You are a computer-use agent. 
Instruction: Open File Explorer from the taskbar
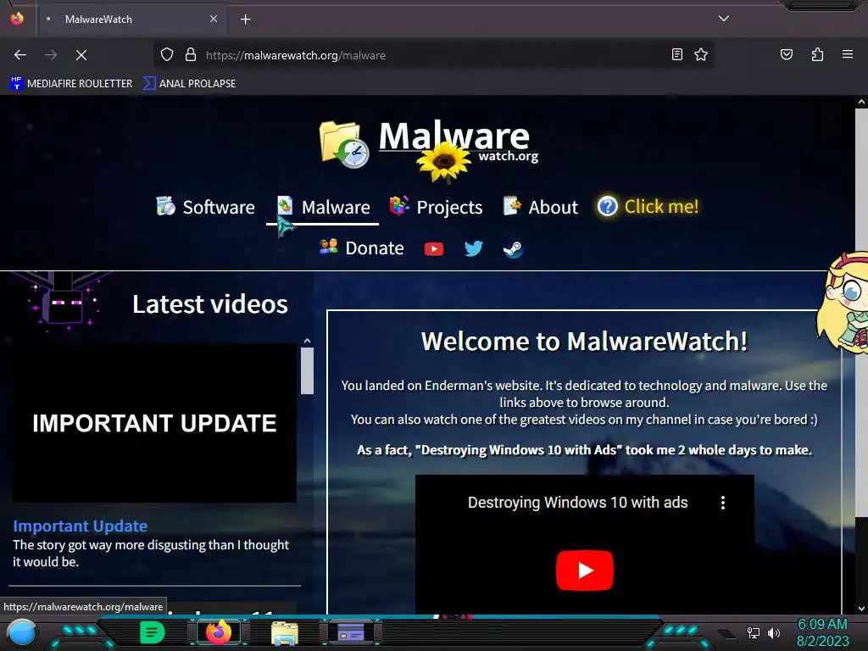pos(285,633)
